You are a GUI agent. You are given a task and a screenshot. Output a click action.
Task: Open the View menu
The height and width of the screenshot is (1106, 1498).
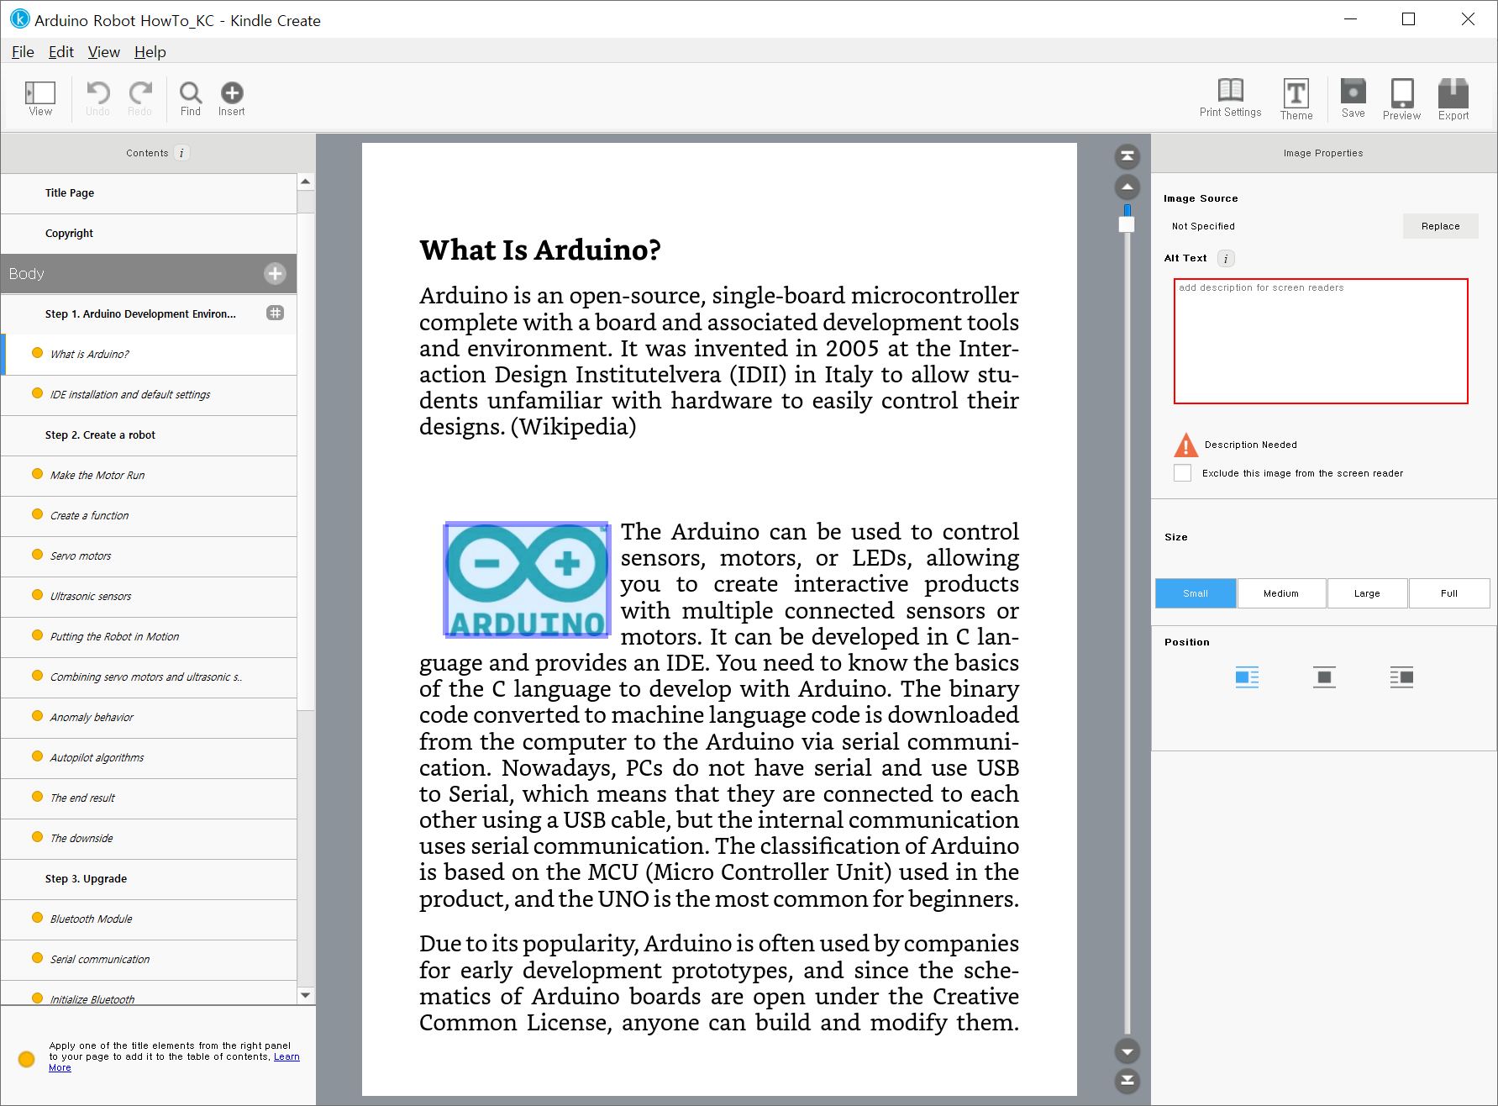tap(104, 52)
